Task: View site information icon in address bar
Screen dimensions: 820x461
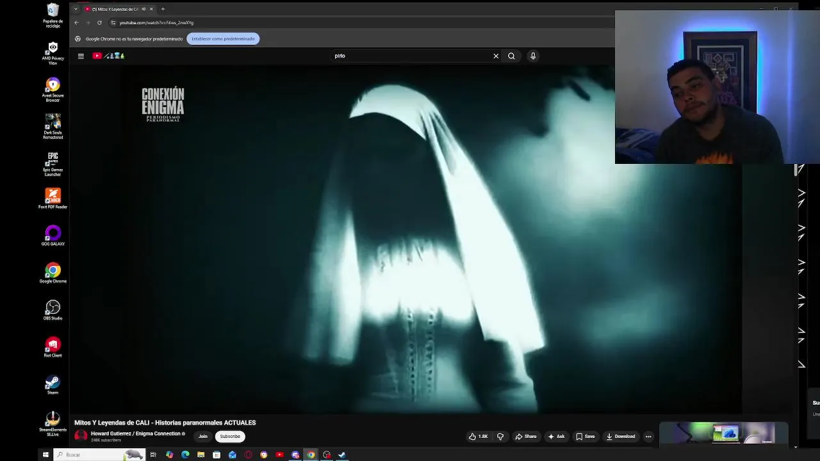Action: point(113,23)
